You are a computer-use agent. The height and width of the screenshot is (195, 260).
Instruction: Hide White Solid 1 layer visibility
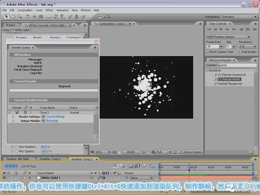4,177
